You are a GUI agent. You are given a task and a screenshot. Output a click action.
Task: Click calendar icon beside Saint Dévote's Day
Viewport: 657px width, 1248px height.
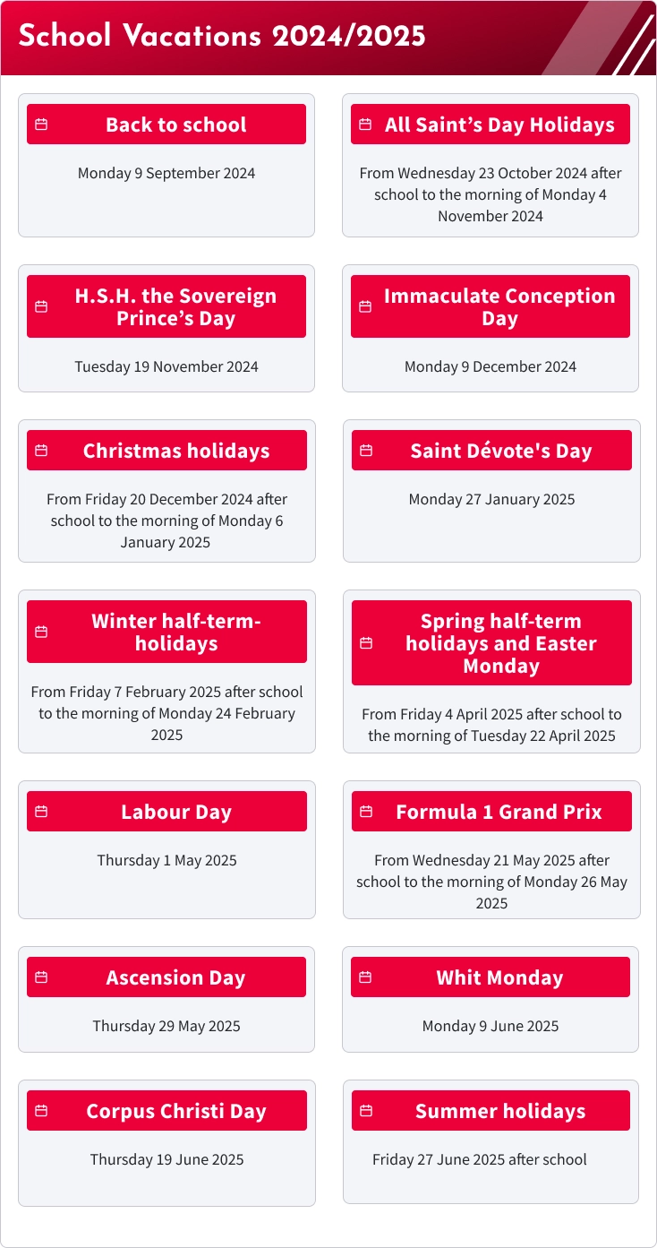366,451
